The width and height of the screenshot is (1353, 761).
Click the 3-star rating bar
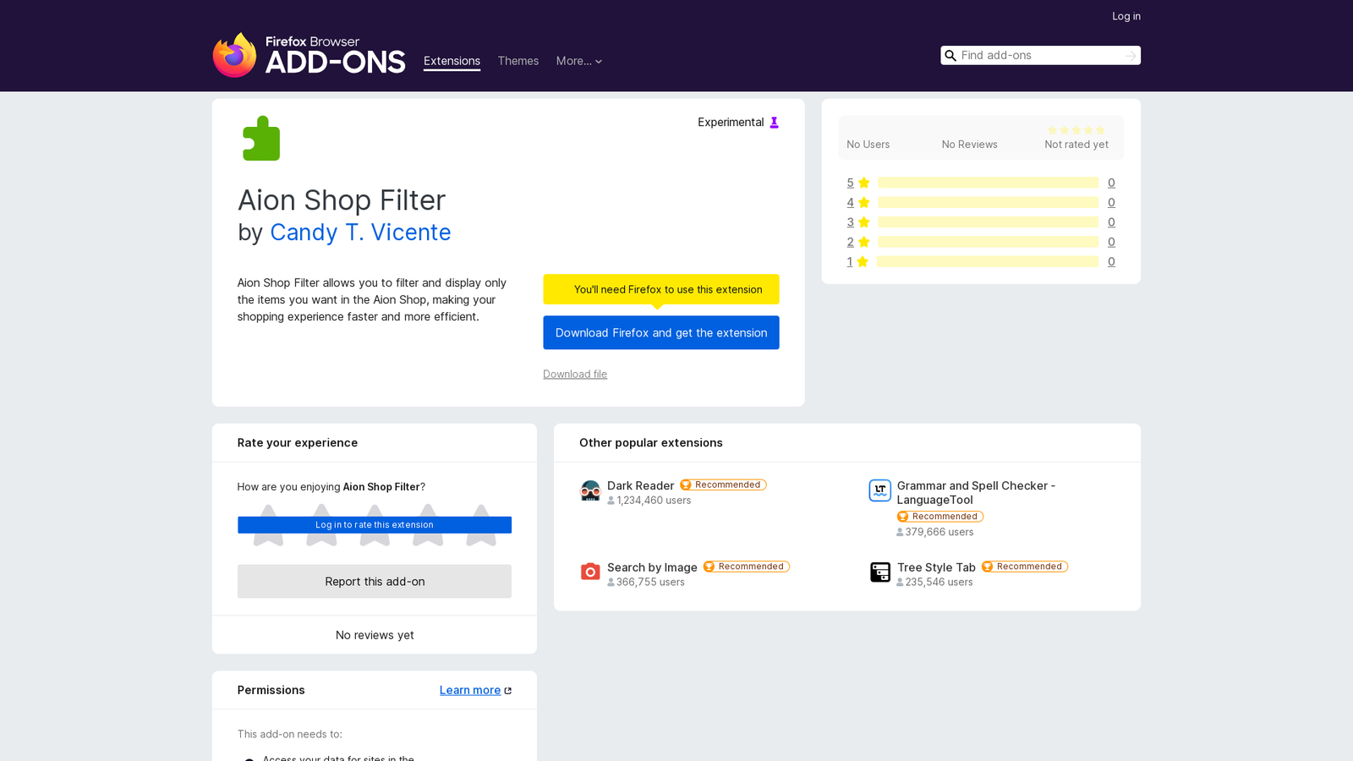(988, 222)
